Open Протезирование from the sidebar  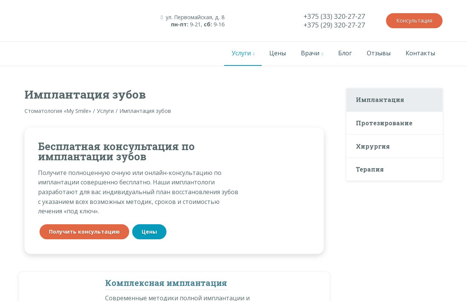tap(384, 123)
